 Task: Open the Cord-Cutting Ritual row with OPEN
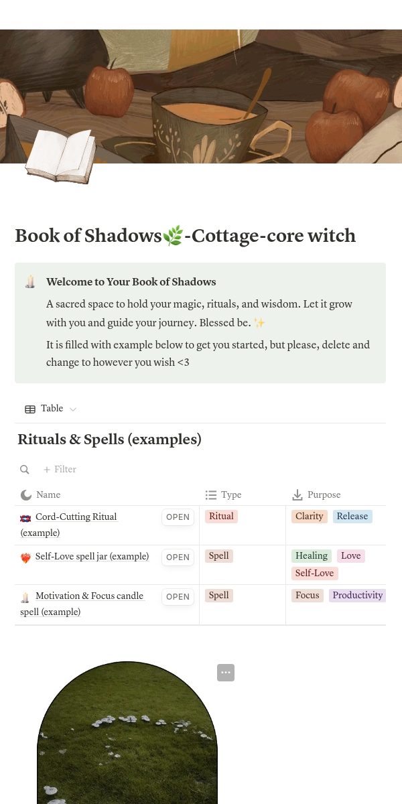pos(178,517)
